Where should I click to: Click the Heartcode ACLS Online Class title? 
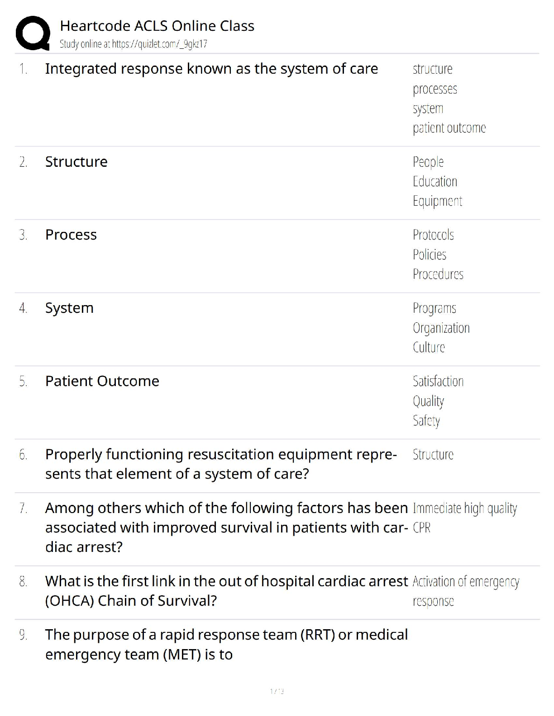(x=157, y=26)
